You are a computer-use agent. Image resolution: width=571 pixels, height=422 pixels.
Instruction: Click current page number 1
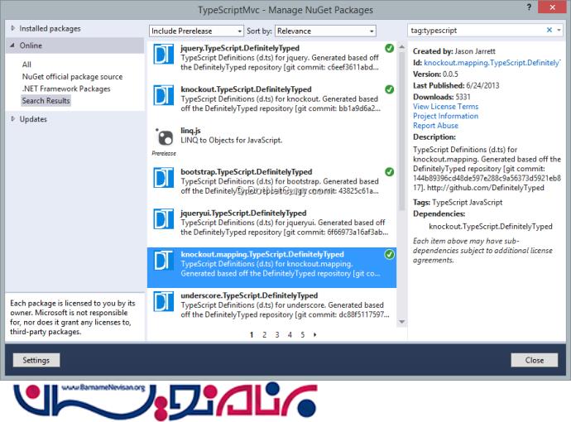click(x=252, y=334)
